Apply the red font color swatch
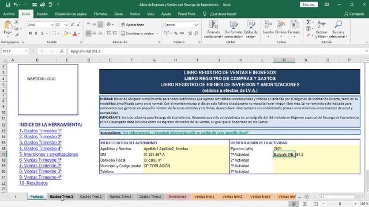This screenshot has width=369, height=207. [x=75, y=33]
